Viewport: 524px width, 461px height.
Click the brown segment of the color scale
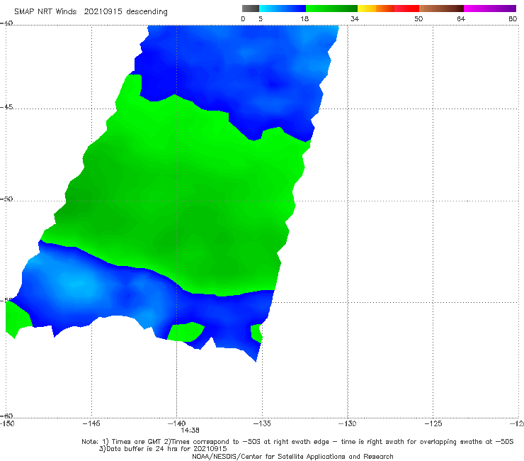click(x=441, y=9)
